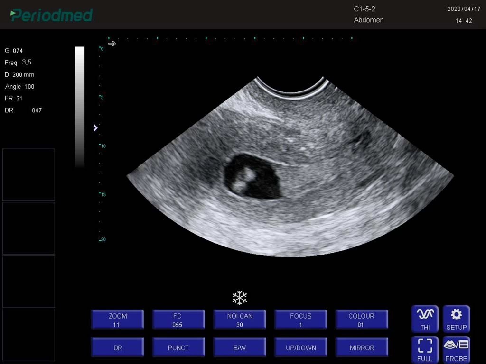Change the FOCUS 1 setting
Viewport: 486px width, 364px height.
pyautogui.click(x=300, y=320)
